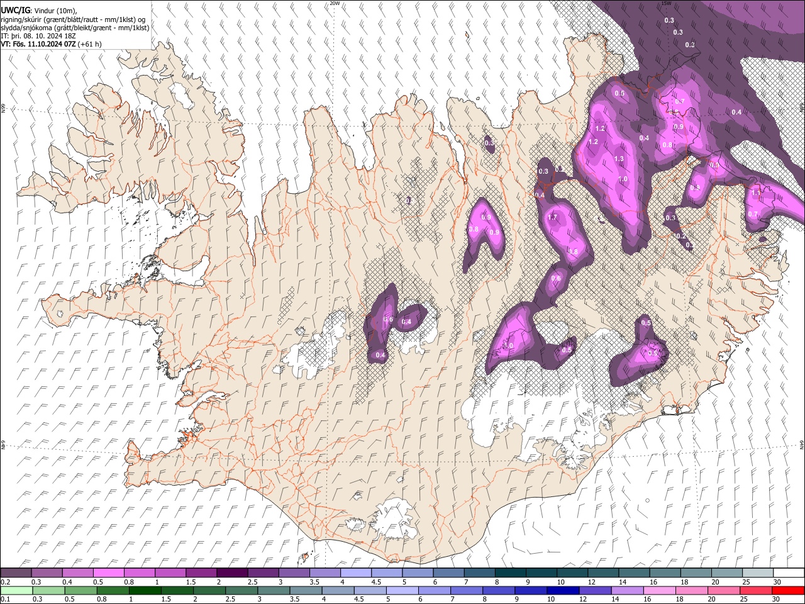
Task: Click the '1.3' snowfall value on map
Action: (619, 159)
